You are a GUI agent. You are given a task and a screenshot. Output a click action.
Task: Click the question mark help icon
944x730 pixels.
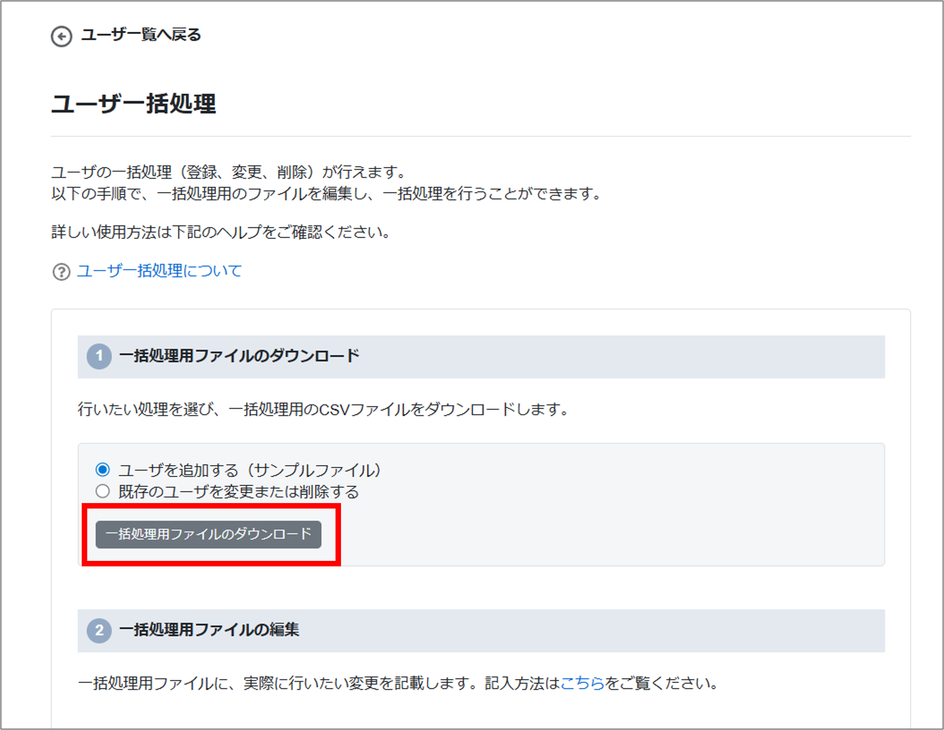[61, 272]
